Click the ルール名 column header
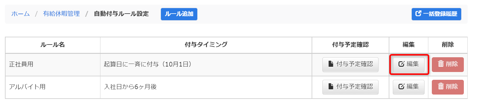The width and height of the screenshot is (481, 109). coord(53,45)
